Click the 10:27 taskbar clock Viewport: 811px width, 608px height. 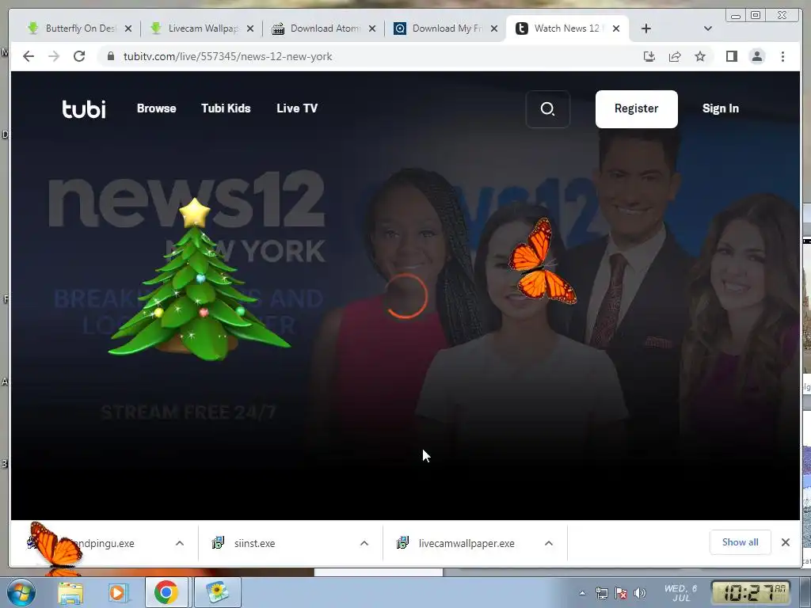pos(751,592)
